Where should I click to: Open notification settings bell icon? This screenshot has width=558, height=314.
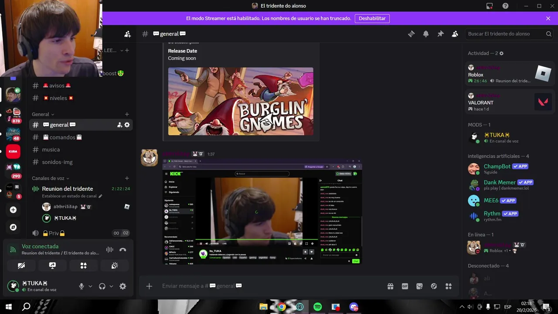click(426, 34)
